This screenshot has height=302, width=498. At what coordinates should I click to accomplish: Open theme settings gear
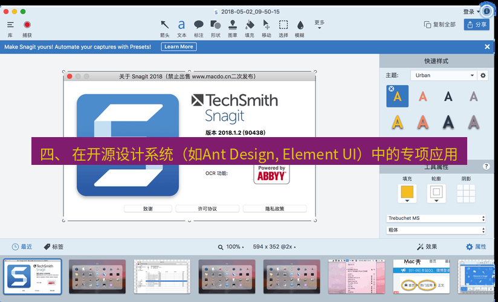[x=483, y=75]
